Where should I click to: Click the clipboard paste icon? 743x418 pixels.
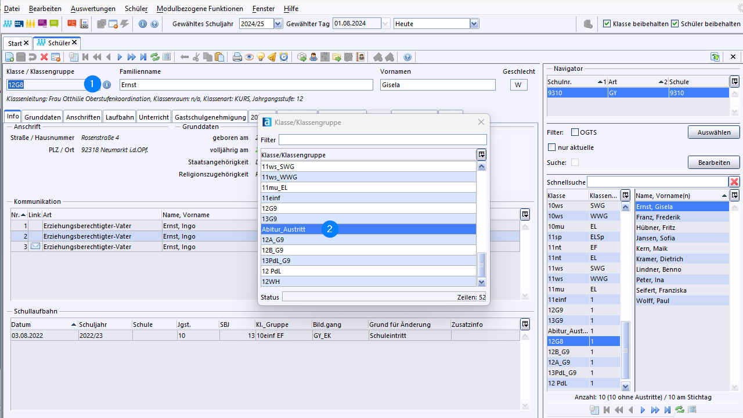point(219,57)
